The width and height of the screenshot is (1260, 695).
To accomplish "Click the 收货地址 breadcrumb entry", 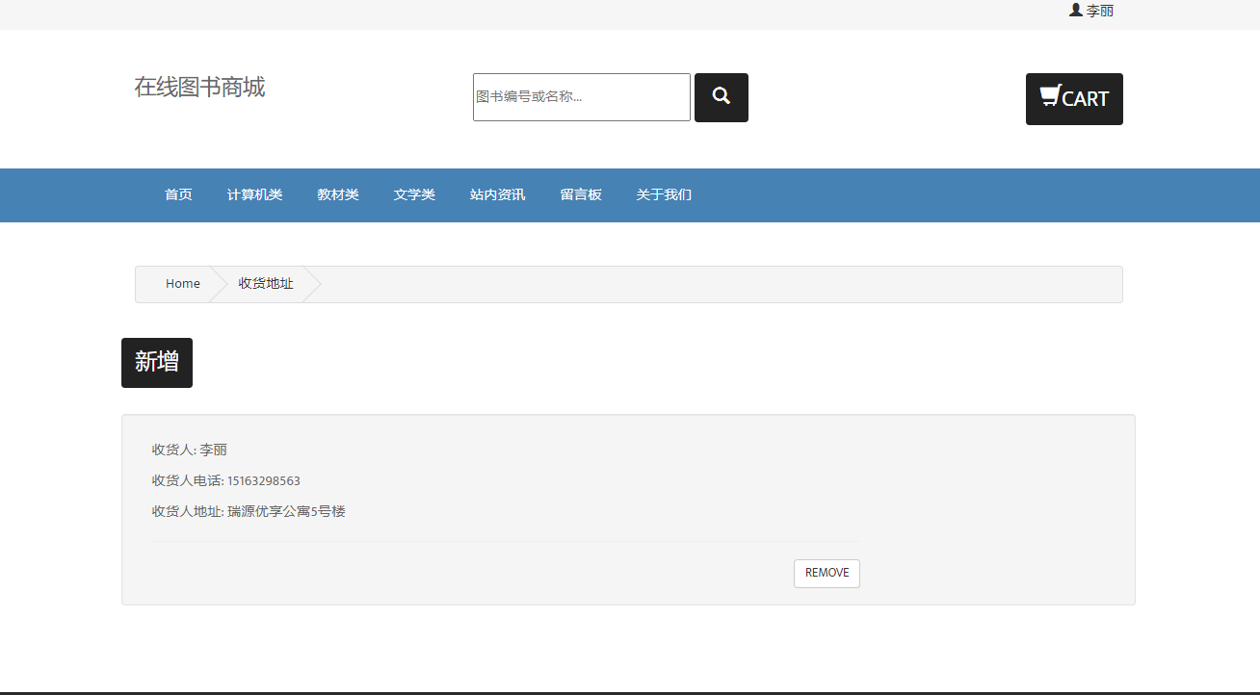I will click(x=266, y=283).
